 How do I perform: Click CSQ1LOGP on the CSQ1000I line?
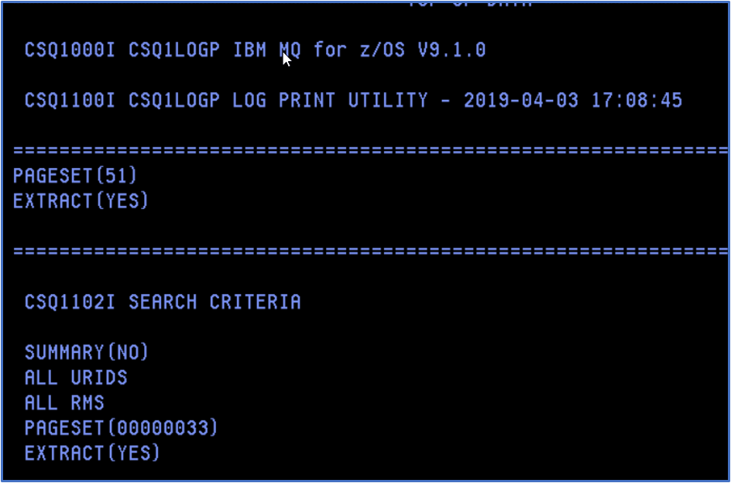point(175,50)
